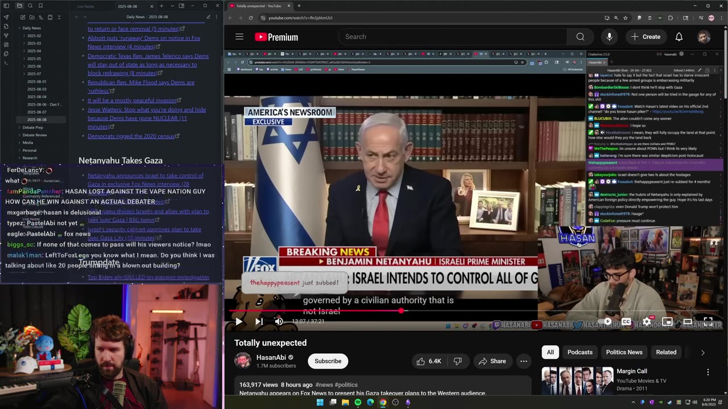
Task: Change sort order in Obsidian file explorer
Action: (x=40, y=18)
